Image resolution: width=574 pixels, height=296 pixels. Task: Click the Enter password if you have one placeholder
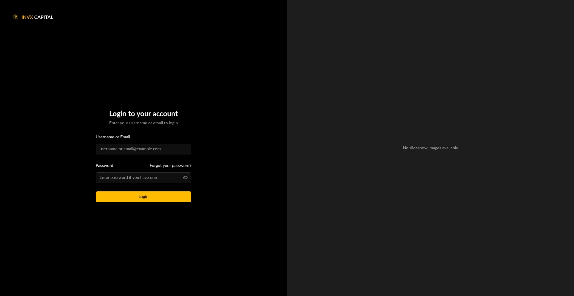point(128,177)
